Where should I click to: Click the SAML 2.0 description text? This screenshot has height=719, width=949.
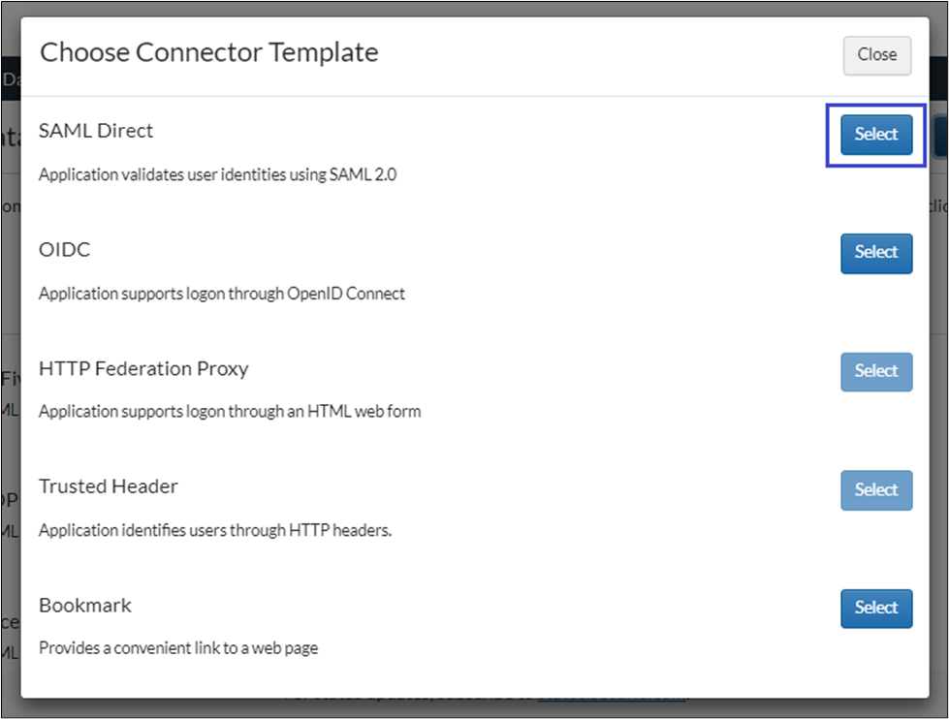coord(218,175)
